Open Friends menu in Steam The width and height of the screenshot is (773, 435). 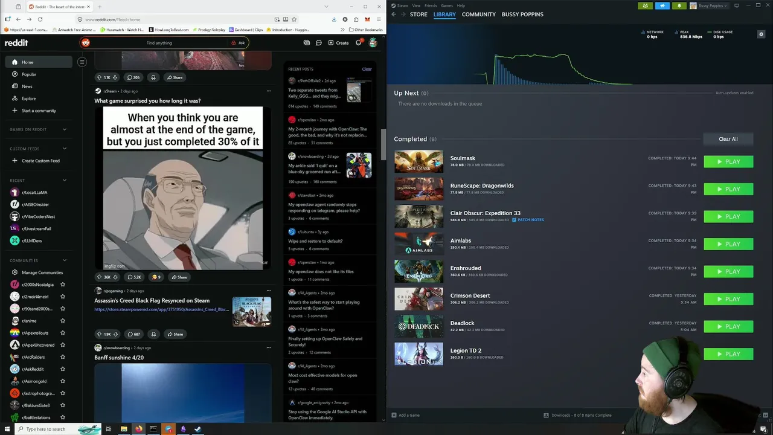pos(431,5)
